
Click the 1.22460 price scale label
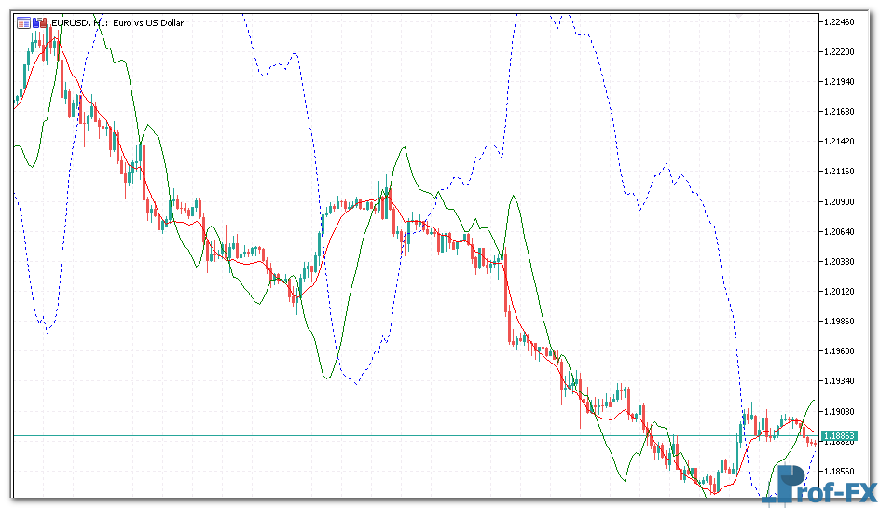point(841,21)
